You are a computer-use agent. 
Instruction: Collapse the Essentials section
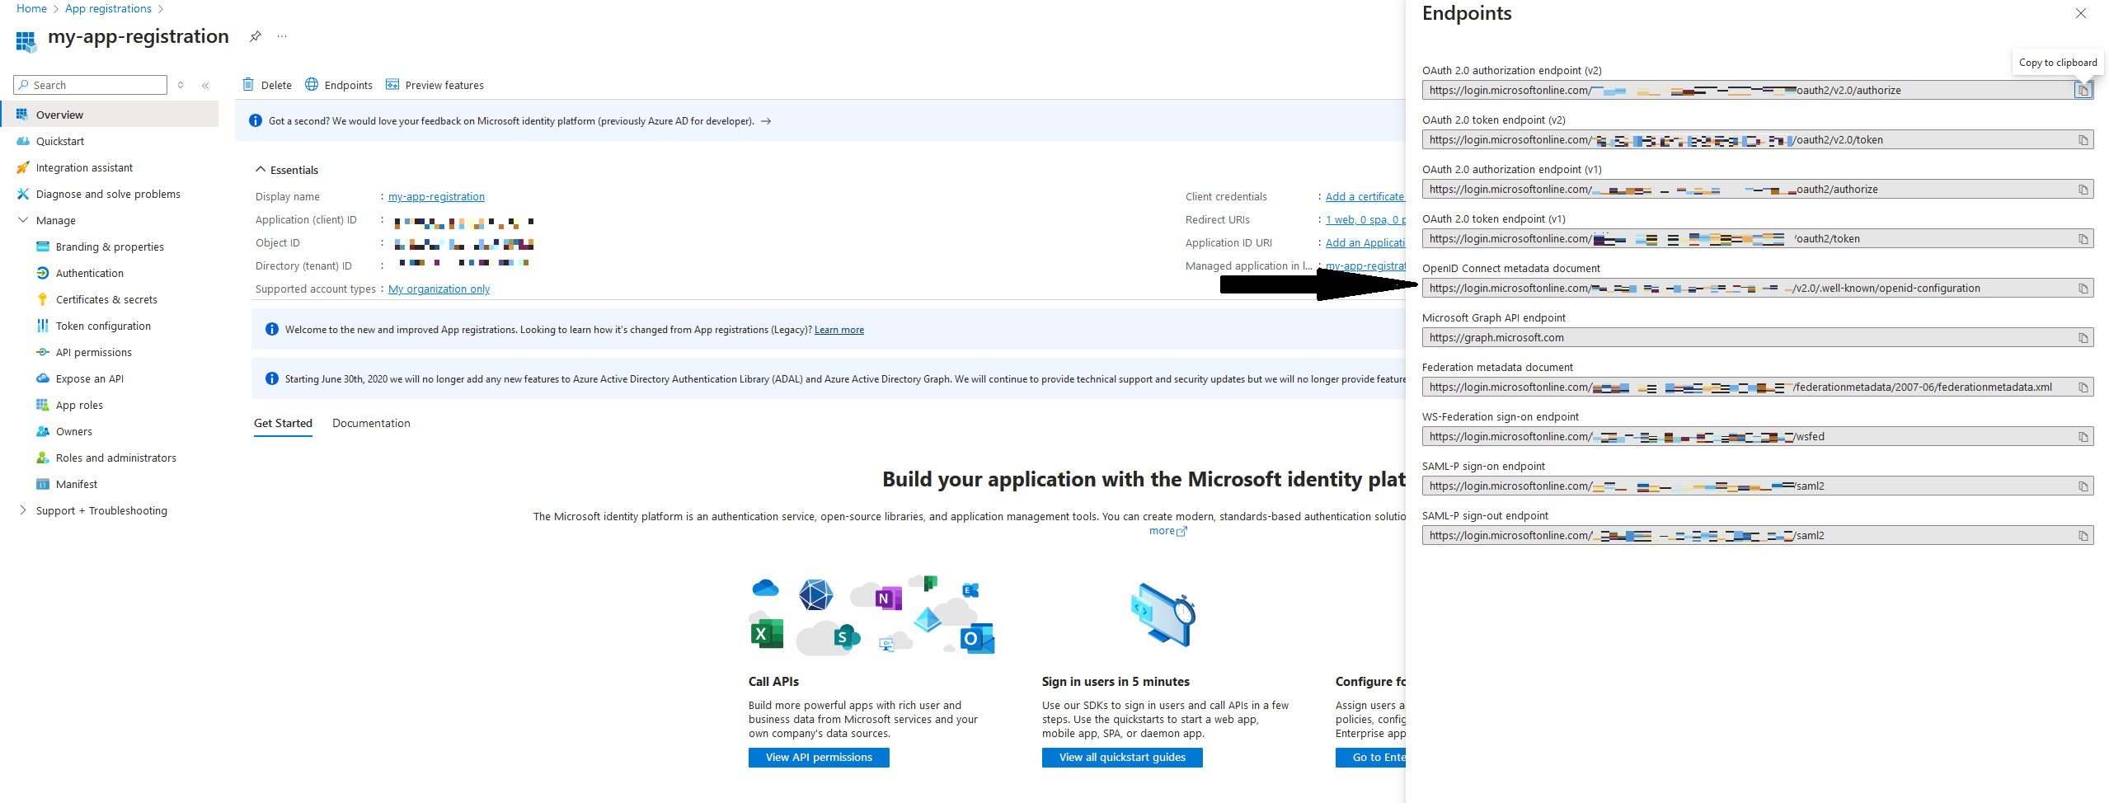coord(287,170)
